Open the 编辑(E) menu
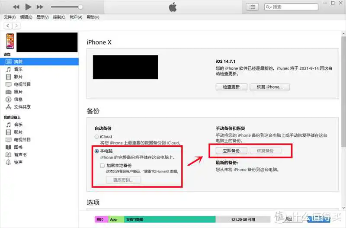346x228 pixels. pyautogui.click(x=26, y=17)
